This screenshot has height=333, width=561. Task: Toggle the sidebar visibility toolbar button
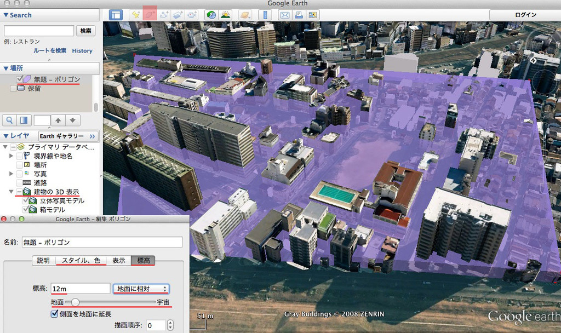click(116, 15)
